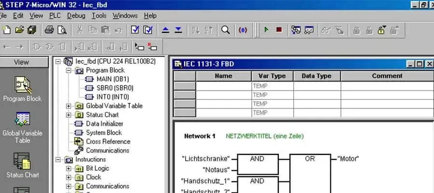Select INT0 (INT0) in the project tree

(113, 97)
